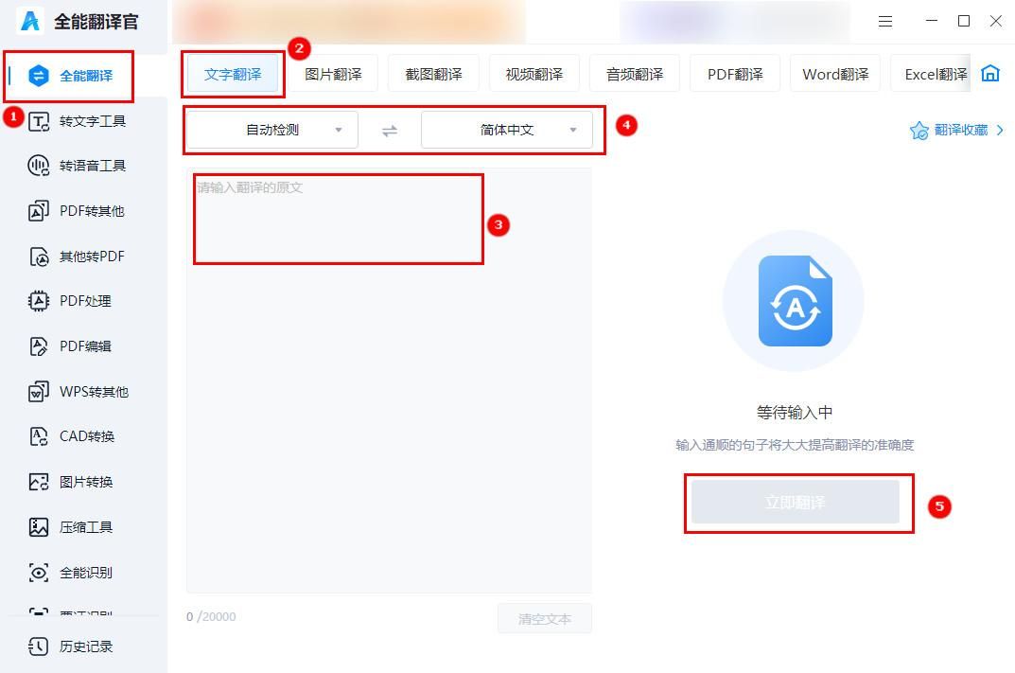The image size is (1015, 673).
Task: Close the 全能翻译官 window
Action: tap(995, 21)
